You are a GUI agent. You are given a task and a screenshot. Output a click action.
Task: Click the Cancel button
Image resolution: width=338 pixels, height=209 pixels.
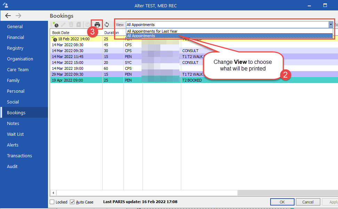pyautogui.click(x=308, y=202)
